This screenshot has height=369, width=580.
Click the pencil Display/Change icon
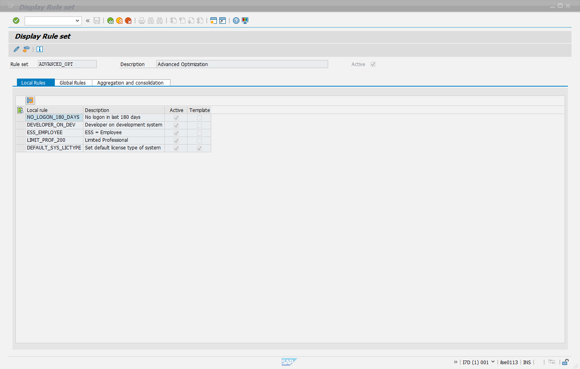[17, 49]
